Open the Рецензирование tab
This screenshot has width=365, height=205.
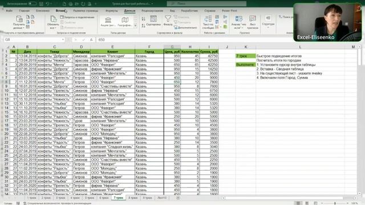[x=152, y=11]
